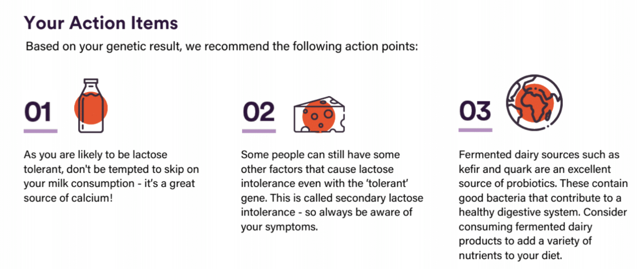Click the "Based on your genetic result" subtitle
Screen dimensions: 637x269
(221, 46)
